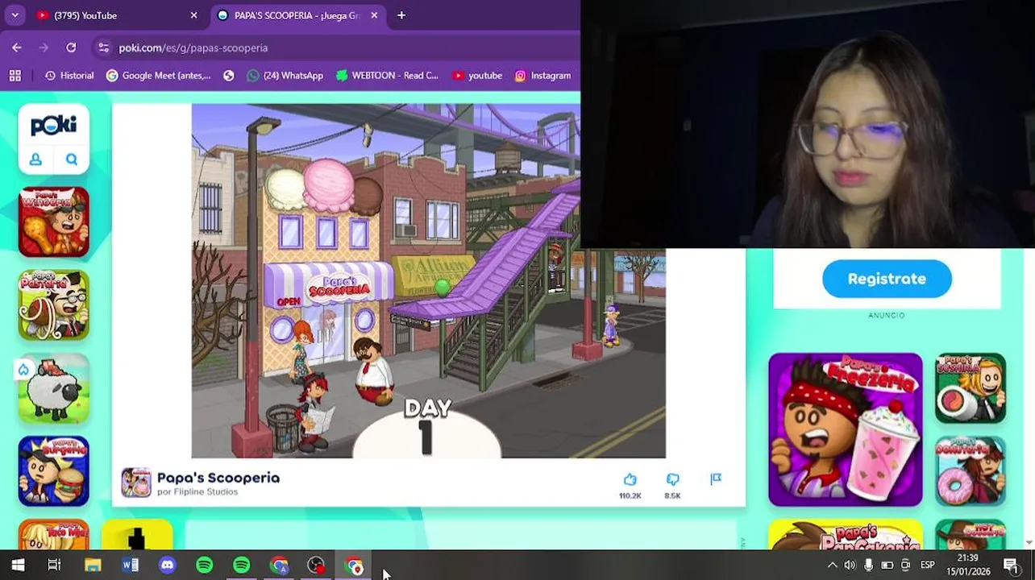Switch the ESP input language
The image size is (1035, 580).
(928, 565)
